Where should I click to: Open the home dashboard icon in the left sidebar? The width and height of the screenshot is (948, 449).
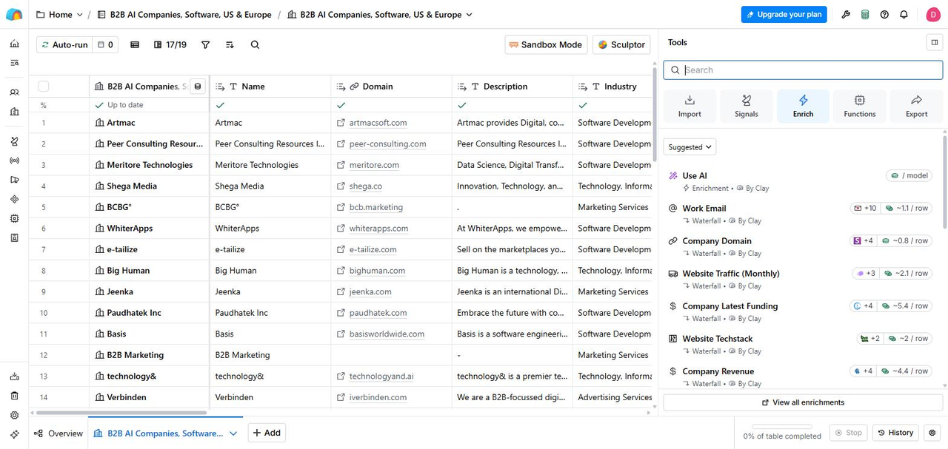pyautogui.click(x=14, y=44)
